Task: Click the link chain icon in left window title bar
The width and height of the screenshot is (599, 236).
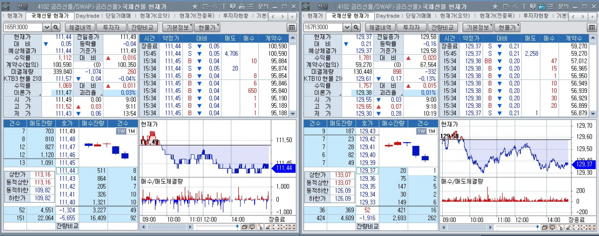Action: click(x=215, y=6)
